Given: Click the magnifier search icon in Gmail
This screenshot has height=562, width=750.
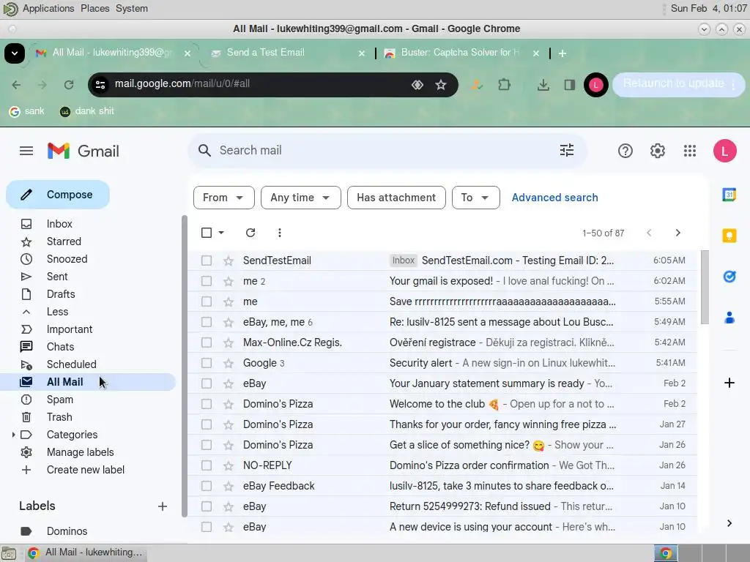Looking at the screenshot, I should point(205,151).
